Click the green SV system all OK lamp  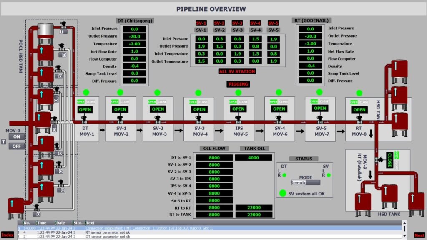click(283, 193)
